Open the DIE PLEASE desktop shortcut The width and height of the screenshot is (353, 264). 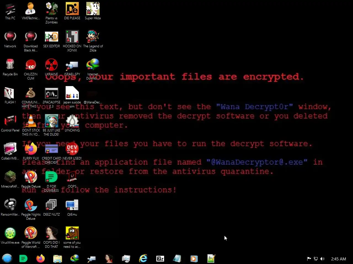72,11
